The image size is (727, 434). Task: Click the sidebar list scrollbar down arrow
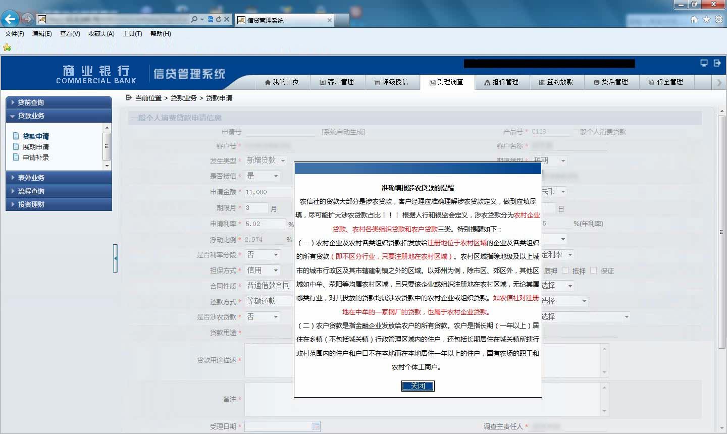pos(107,166)
